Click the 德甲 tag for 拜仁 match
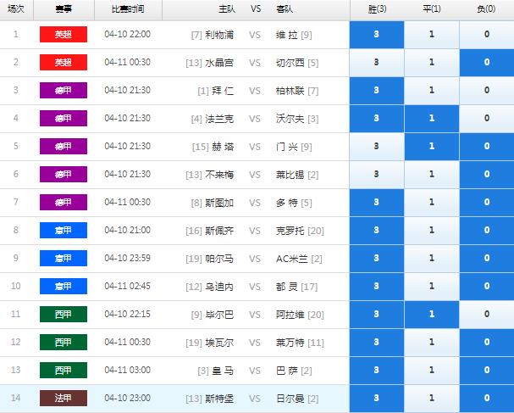The image size is (514, 413). coord(64,90)
